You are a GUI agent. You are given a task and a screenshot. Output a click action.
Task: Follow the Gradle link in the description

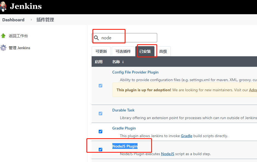pos(186,136)
